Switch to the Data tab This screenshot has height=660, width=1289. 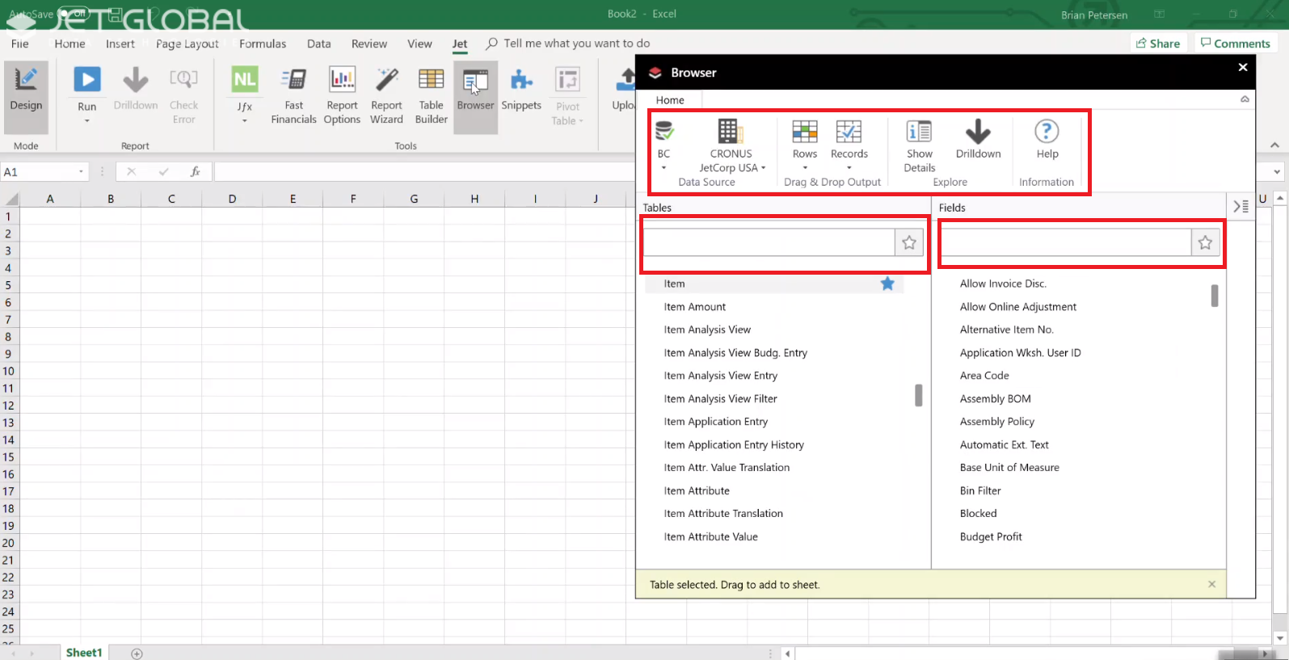point(318,44)
